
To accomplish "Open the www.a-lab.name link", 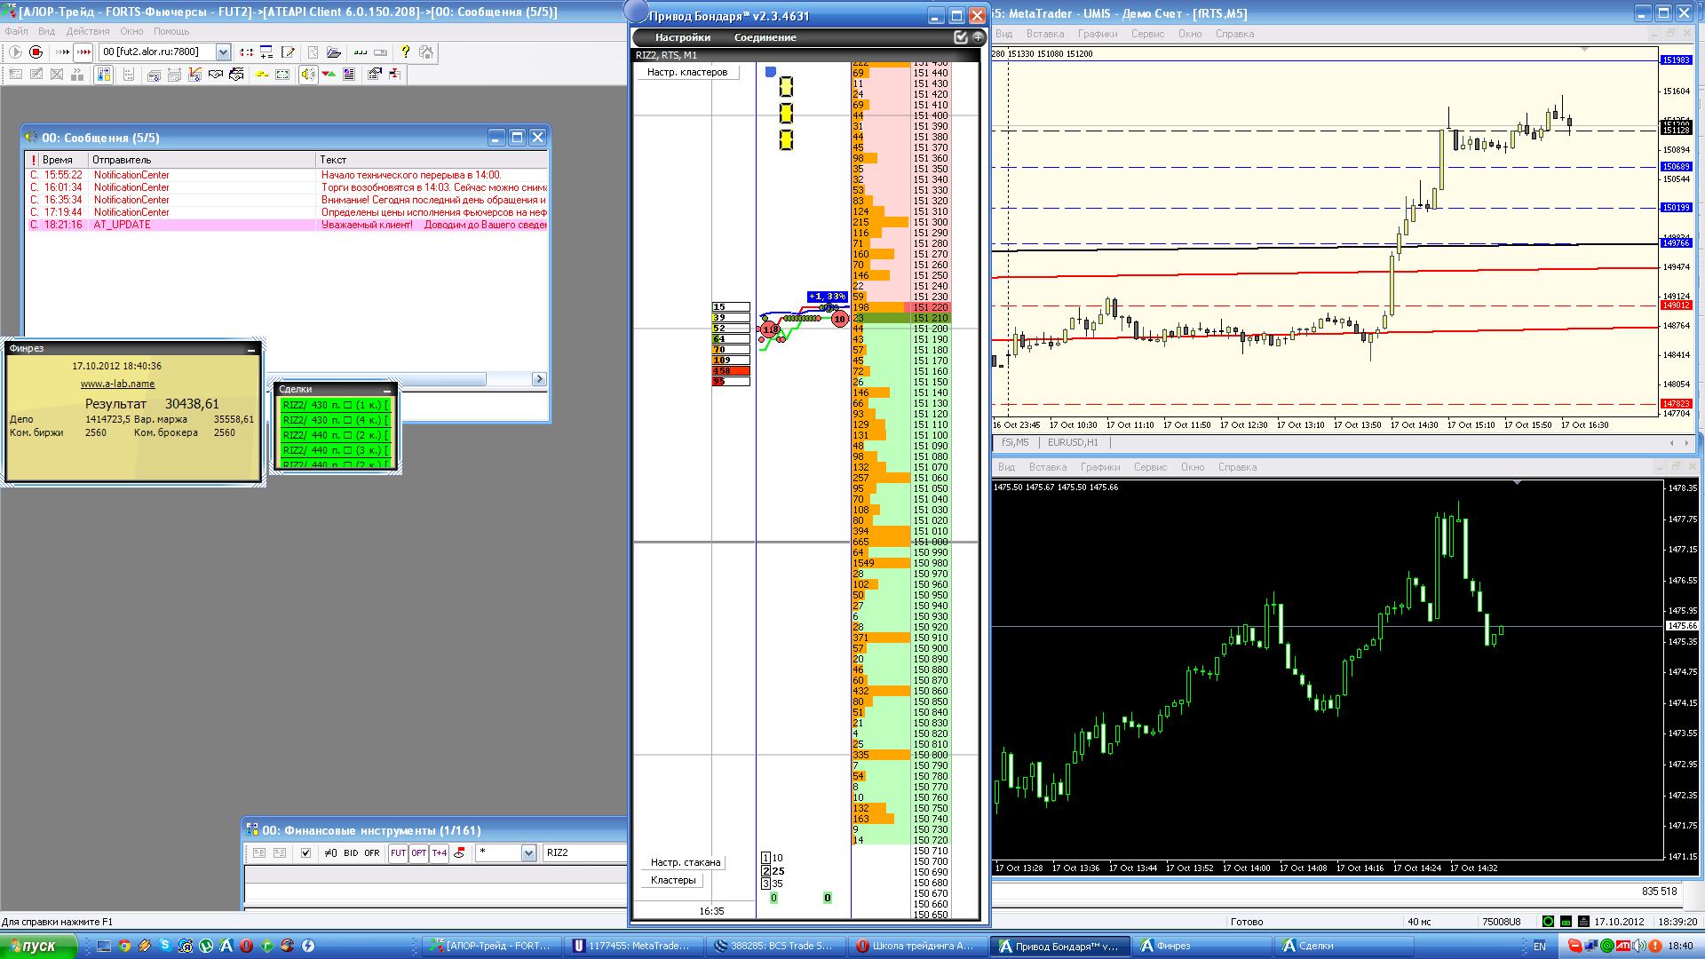I will (117, 384).
